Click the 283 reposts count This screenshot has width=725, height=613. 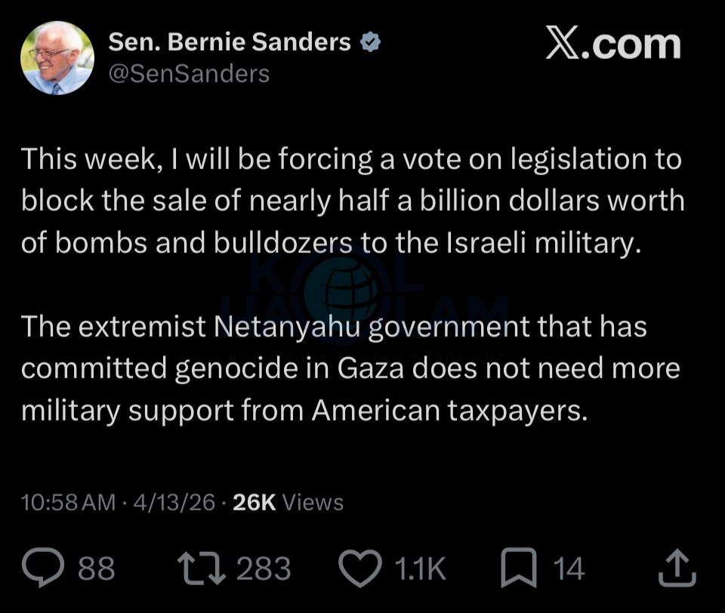pos(264,568)
